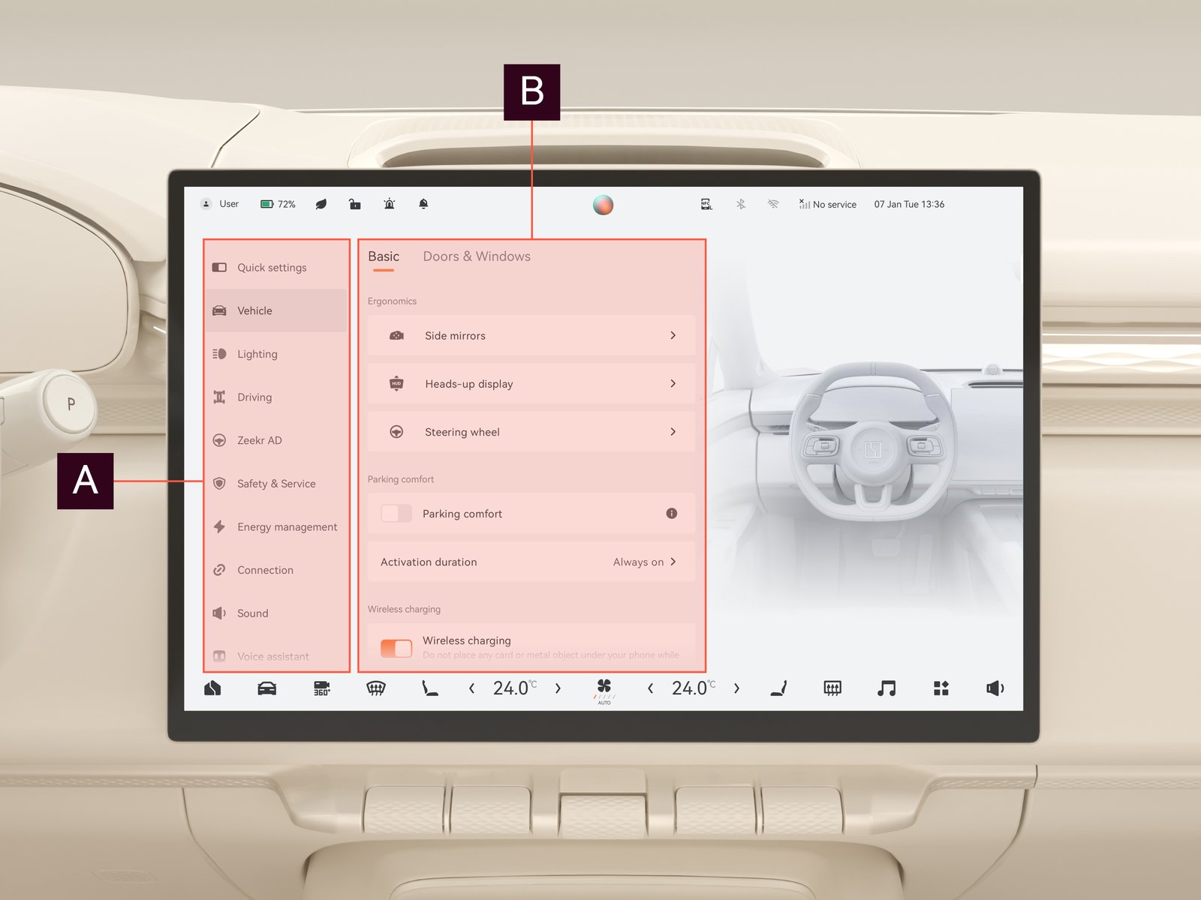Image resolution: width=1201 pixels, height=900 pixels.
Task: Tap the volume speaker icon in bottom bar
Action: pos(995,688)
